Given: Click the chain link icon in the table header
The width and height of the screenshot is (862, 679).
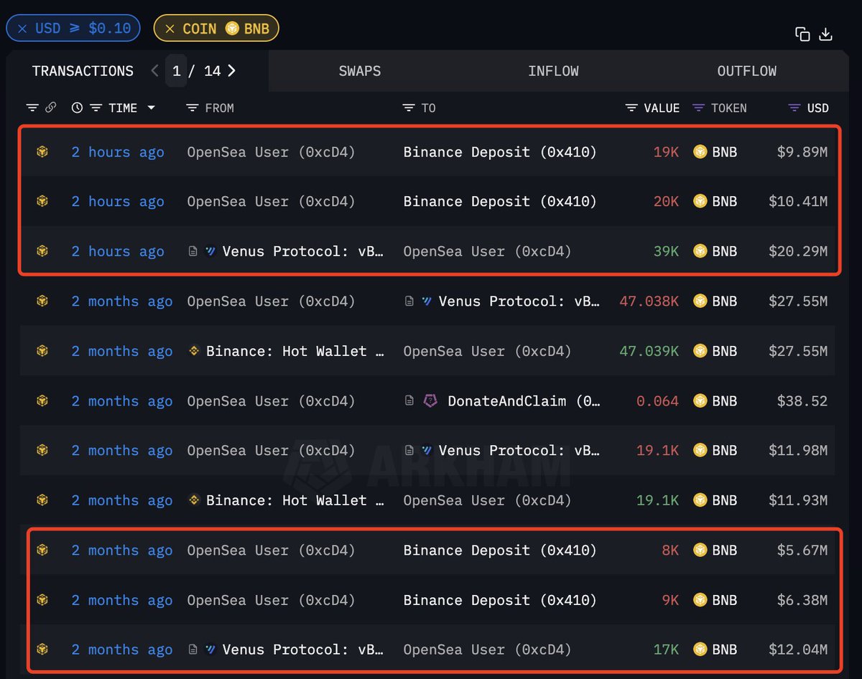Looking at the screenshot, I should [50, 108].
